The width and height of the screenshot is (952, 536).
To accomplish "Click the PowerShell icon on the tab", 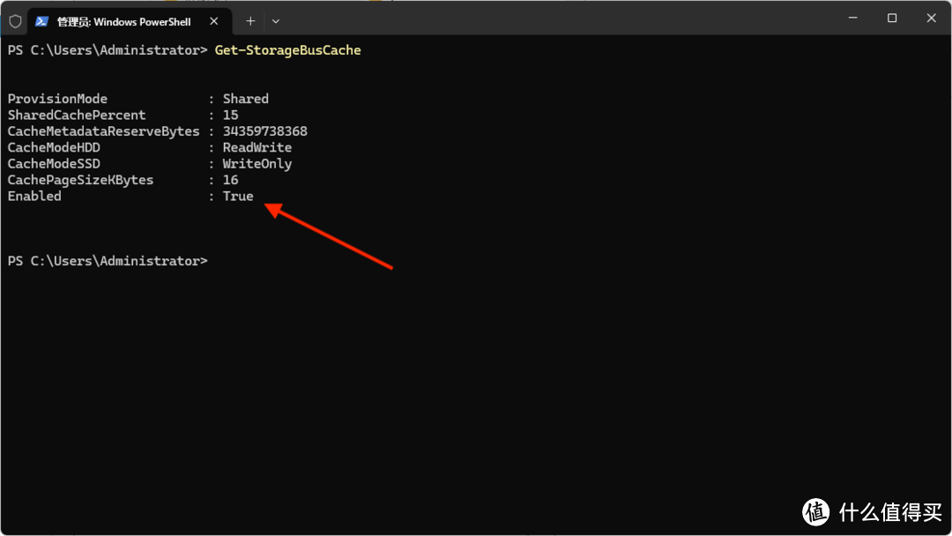I will [41, 22].
